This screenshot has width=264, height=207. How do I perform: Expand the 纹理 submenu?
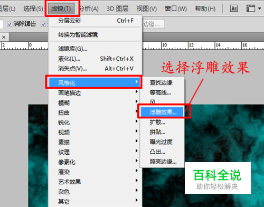[x=95, y=152]
